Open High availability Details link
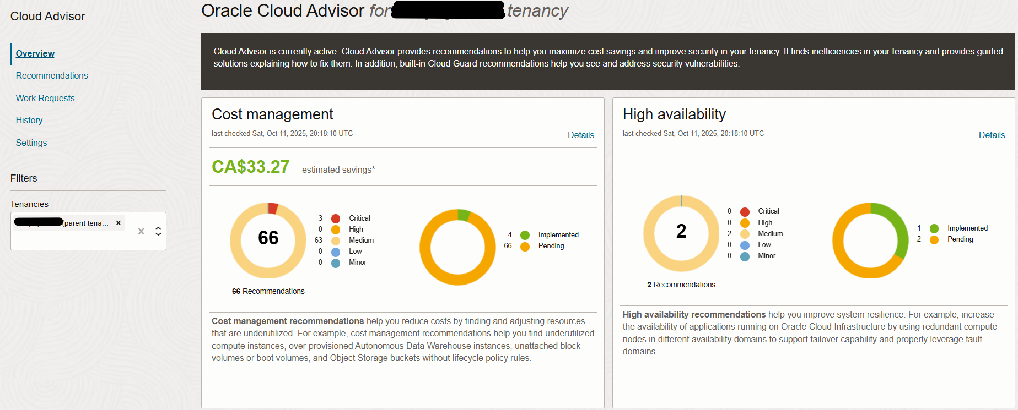1018x410 pixels. pyautogui.click(x=992, y=135)
